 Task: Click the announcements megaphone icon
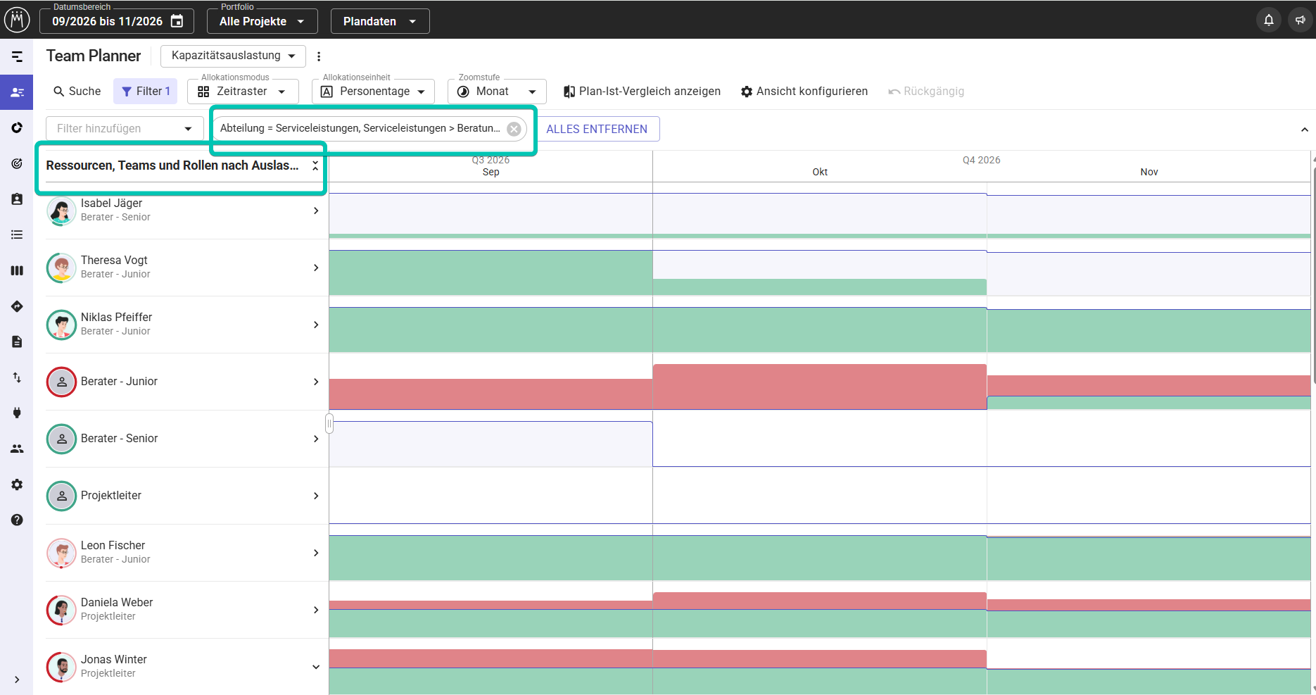click(1300, 20)
